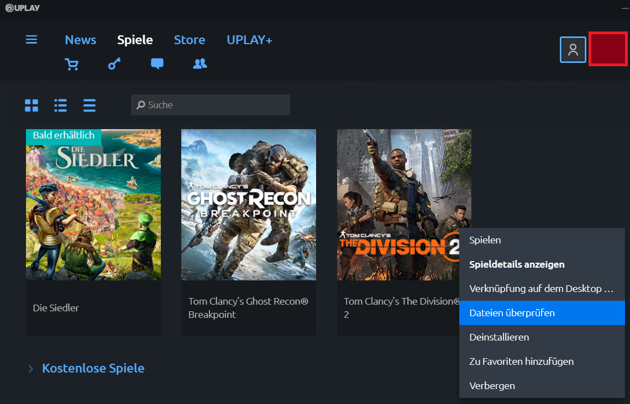Minimize the Uplay window
630x404 pixels.
(x=625, y=8)
